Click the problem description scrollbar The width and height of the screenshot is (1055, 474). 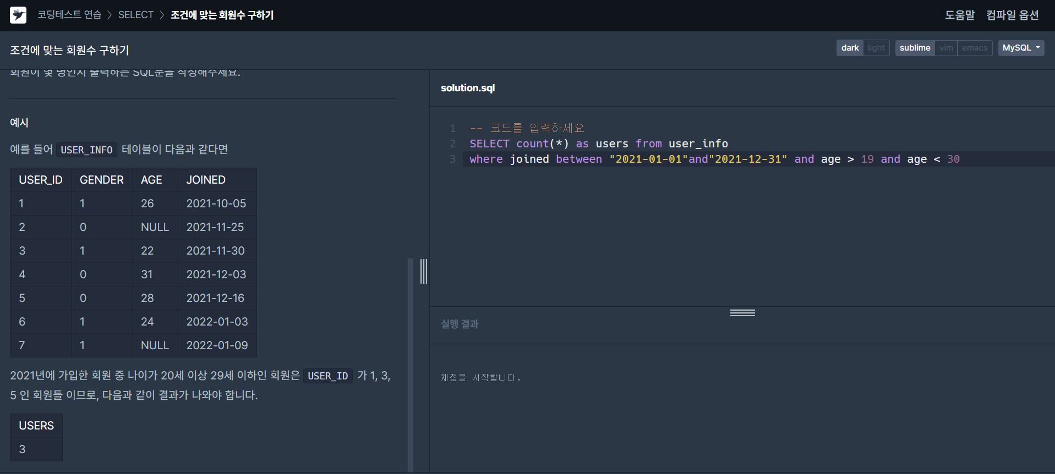click(x=411, y=365)
